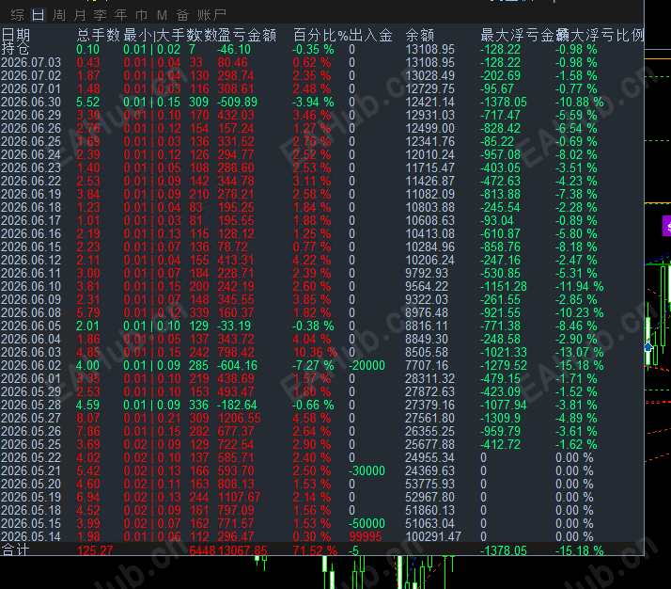Click the 432.03 profit on 2026.06.29
The width and height of the screenshot is (671, 589).
point(236,115)
